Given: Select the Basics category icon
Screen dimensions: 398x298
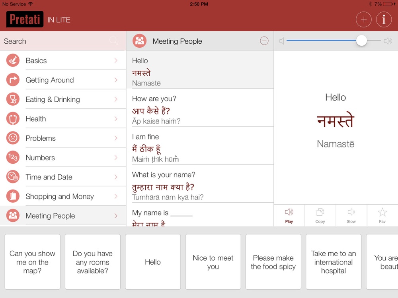Looking at the screenshot, I should point(13,60).
